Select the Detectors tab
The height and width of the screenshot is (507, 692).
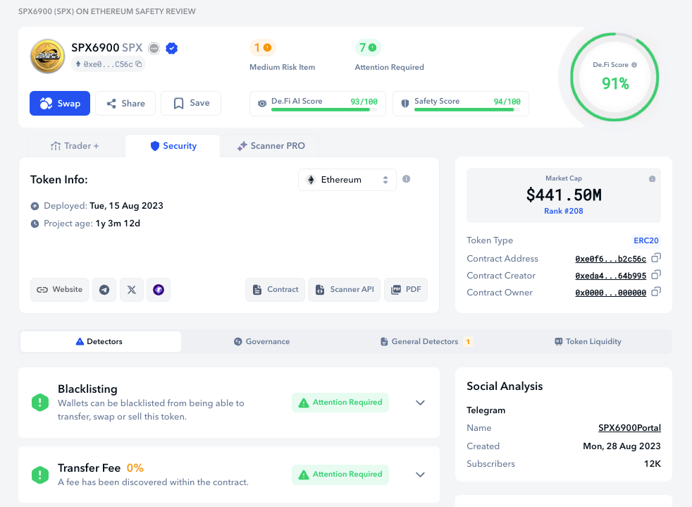[101, 341]
